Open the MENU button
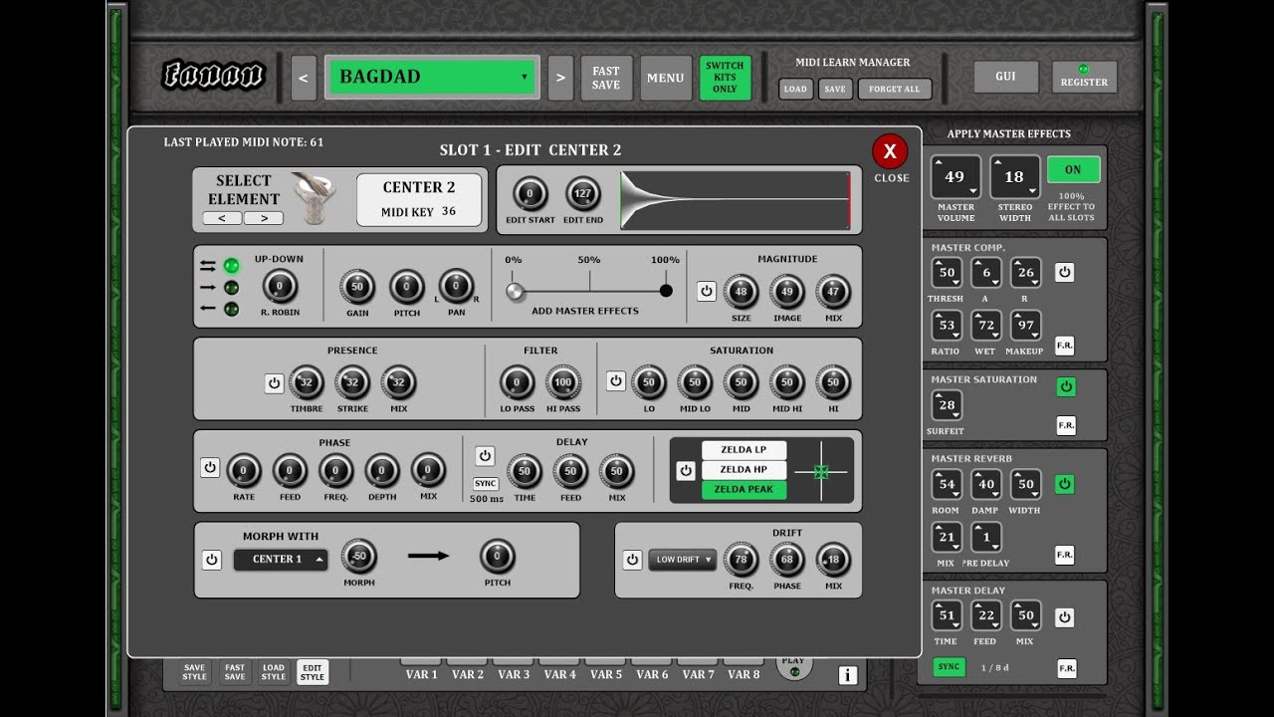Viewport: 1274px width, 717px height. point(665,78)
